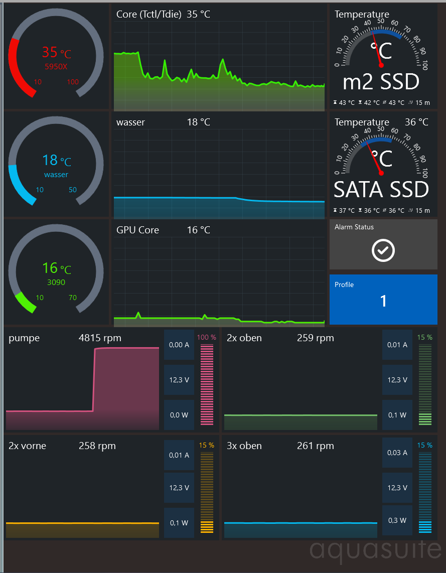The width and height of the screenshot is (446, 573).
Task: Click the 2x vorne '0,1 W' power box
Action: click(x=179, y=522)
